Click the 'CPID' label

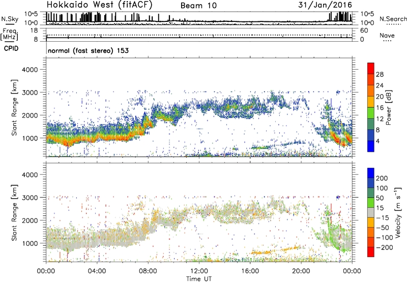(x=11, y=48)
